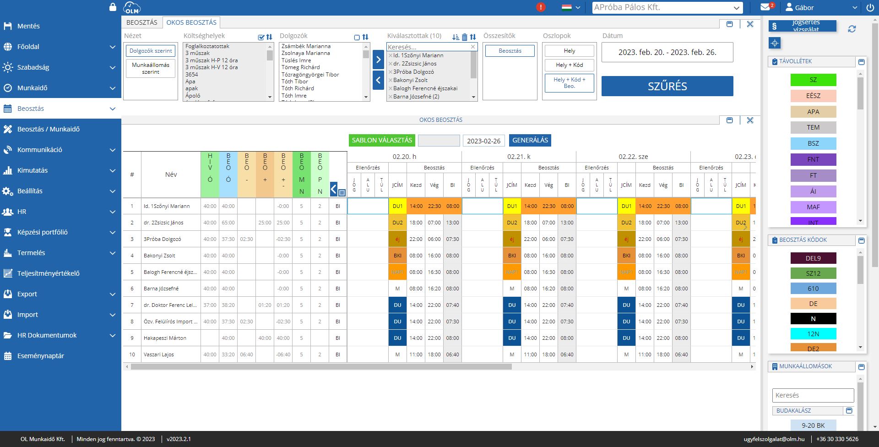The width and height of the screenshot is (879, 447).
Task: Open Eseménynaptár in the sidebar
Action: (60, 356)
